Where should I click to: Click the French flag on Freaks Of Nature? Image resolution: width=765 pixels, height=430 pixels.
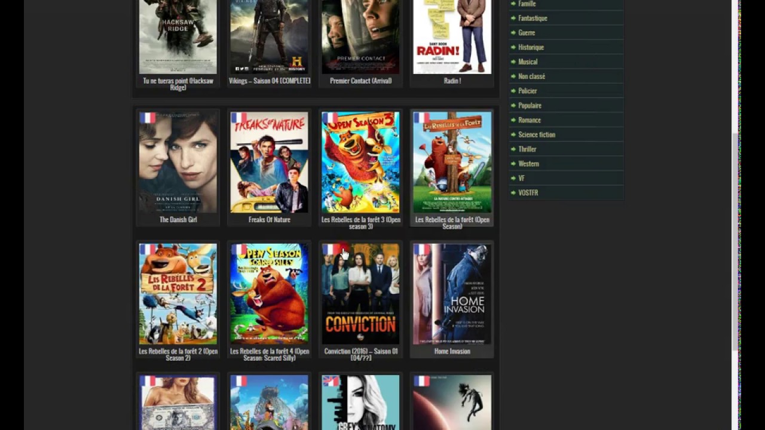(239, 118)
